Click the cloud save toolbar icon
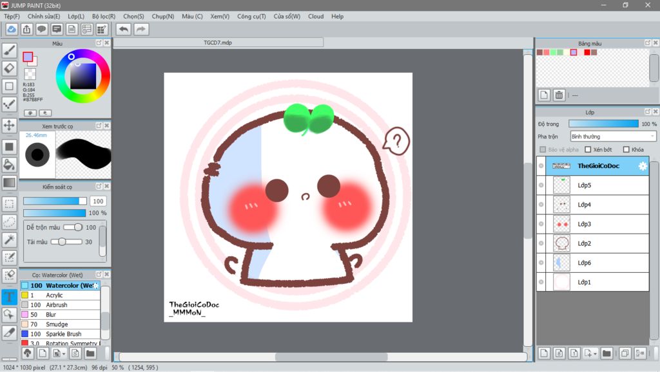Viewport: 660px width, 372px height. point(12,29)
